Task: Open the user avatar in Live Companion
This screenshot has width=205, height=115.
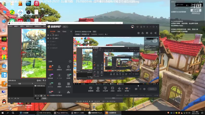Action: [132, 27]
